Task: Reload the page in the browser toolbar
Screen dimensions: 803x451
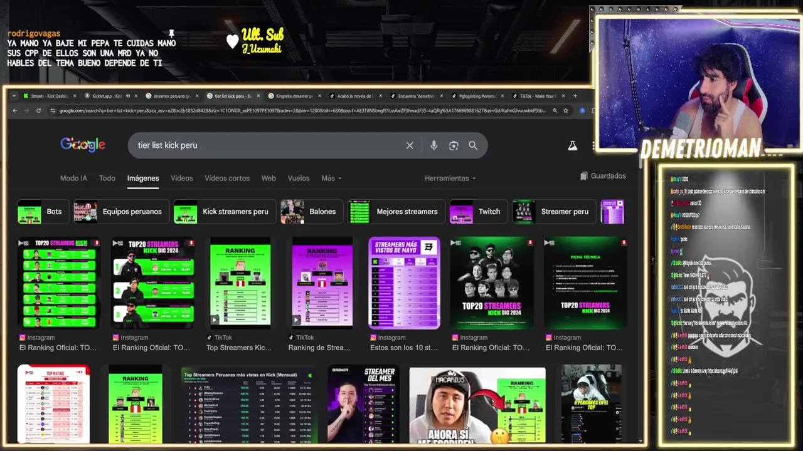Action: coord(38,111)
